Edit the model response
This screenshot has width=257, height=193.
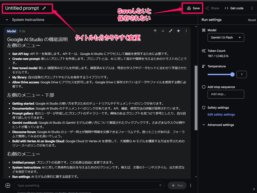(171, 31)
